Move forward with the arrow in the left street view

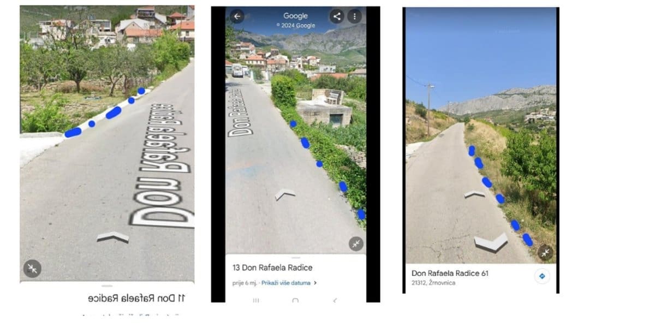tap(112, 236)
